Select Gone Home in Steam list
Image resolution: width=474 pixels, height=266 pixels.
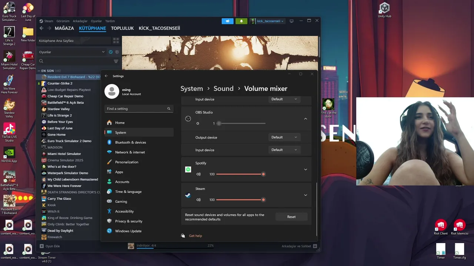point(56,134)
